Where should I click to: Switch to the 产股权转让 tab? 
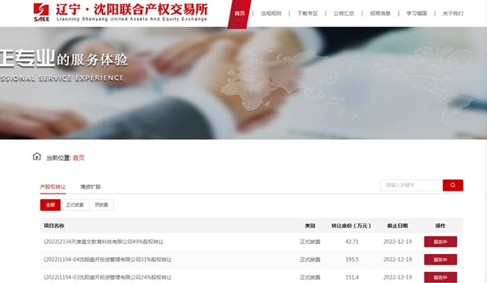[53, 187]
